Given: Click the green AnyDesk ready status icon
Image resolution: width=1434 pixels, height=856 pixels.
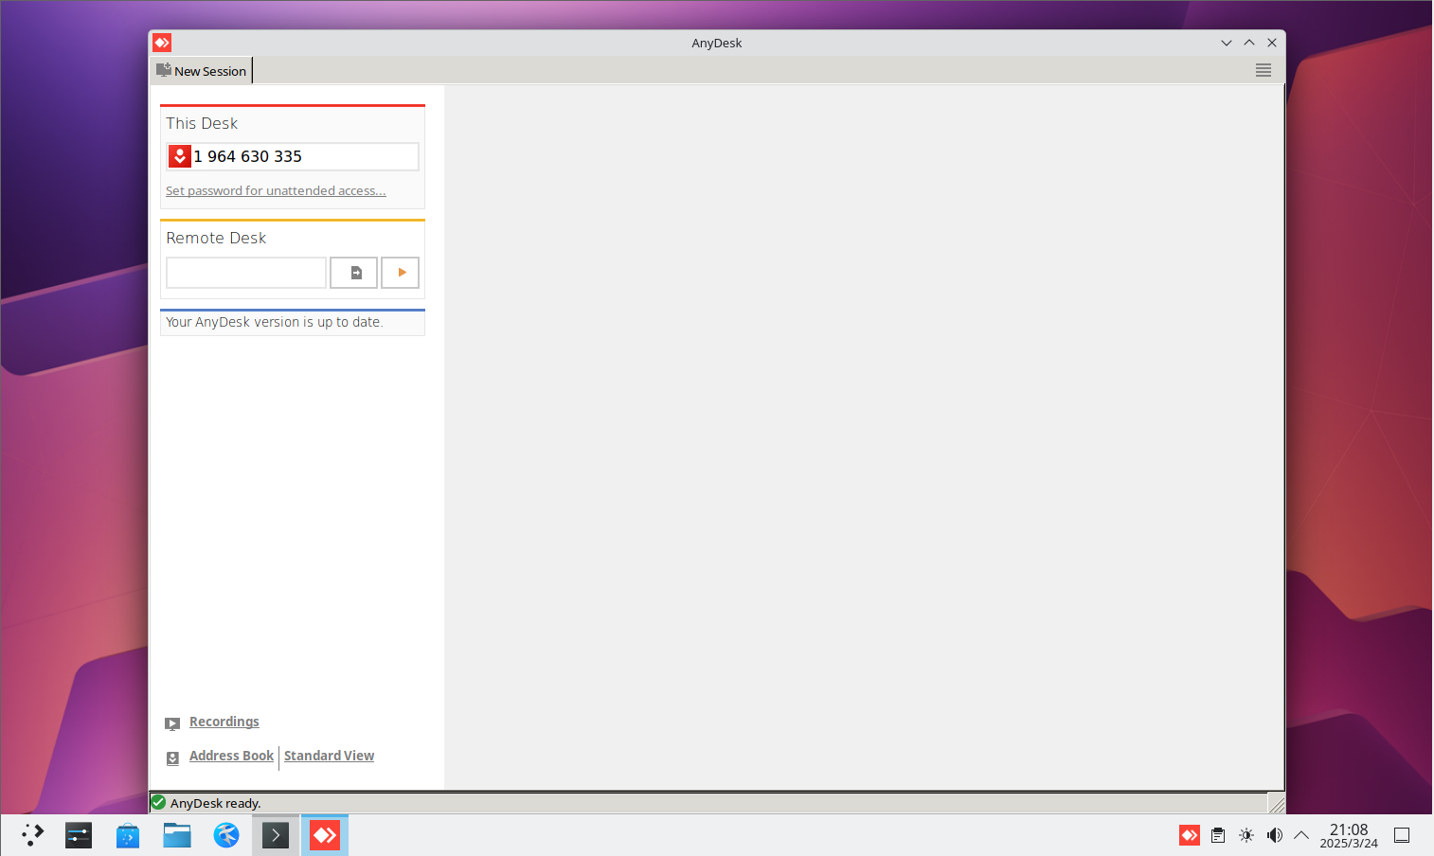Looking at the screenshot, I should (158, 802).
